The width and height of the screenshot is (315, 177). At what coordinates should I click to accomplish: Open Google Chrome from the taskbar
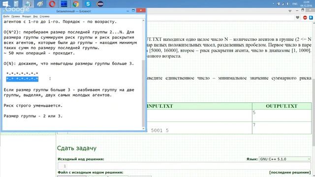click(76, 4)
